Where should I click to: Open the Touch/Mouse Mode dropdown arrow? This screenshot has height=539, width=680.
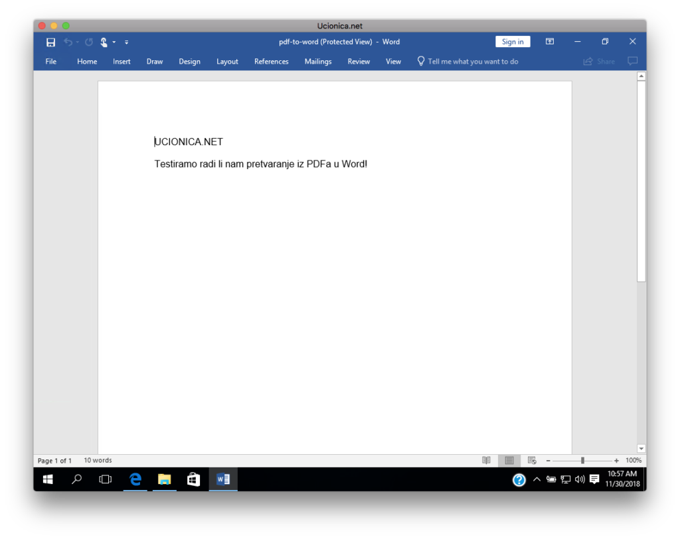tap(114, 42)
